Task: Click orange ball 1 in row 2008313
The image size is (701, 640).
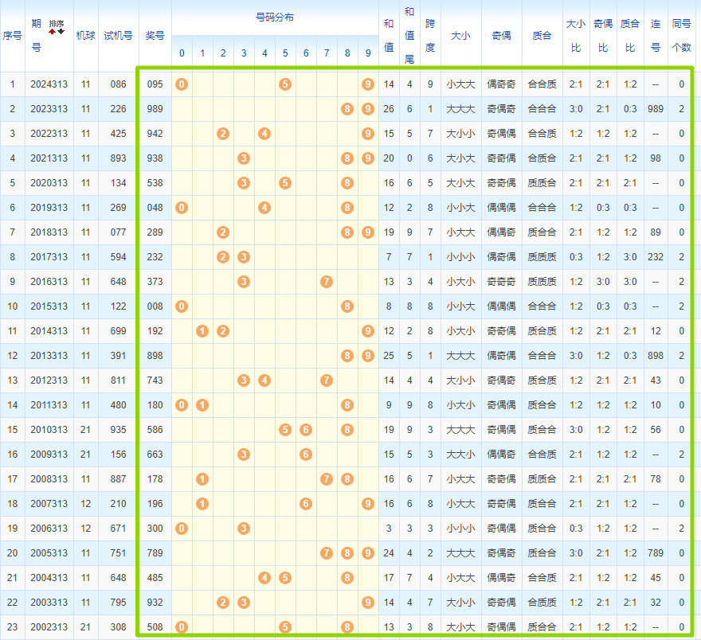Action: [202, 478]
